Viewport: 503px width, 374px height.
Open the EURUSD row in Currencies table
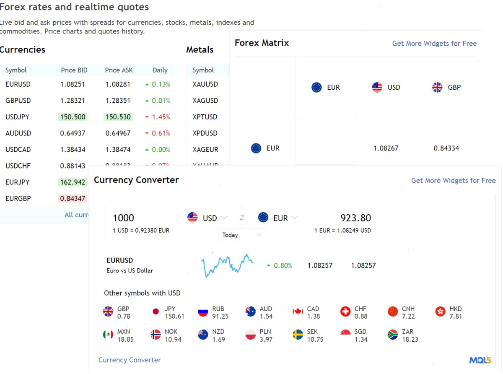tap(87, 84)
